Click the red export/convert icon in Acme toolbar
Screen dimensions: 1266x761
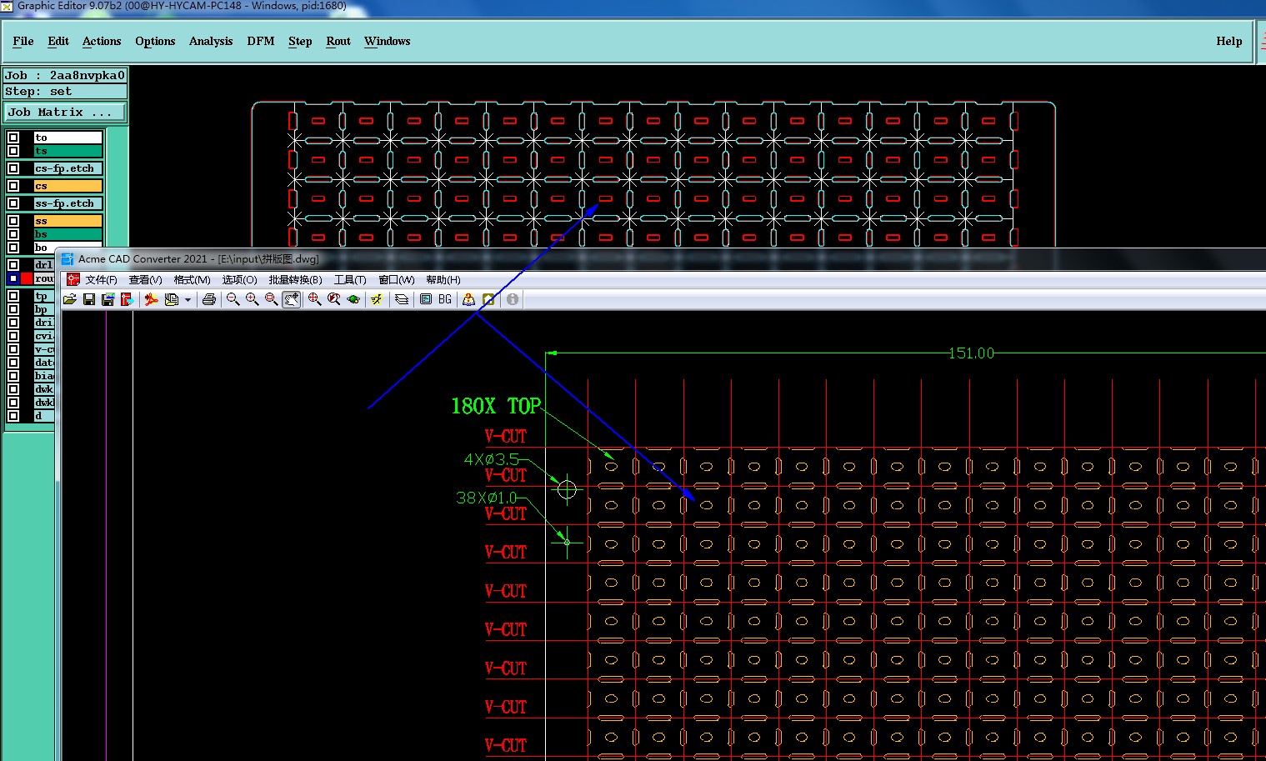pos(127,299)
